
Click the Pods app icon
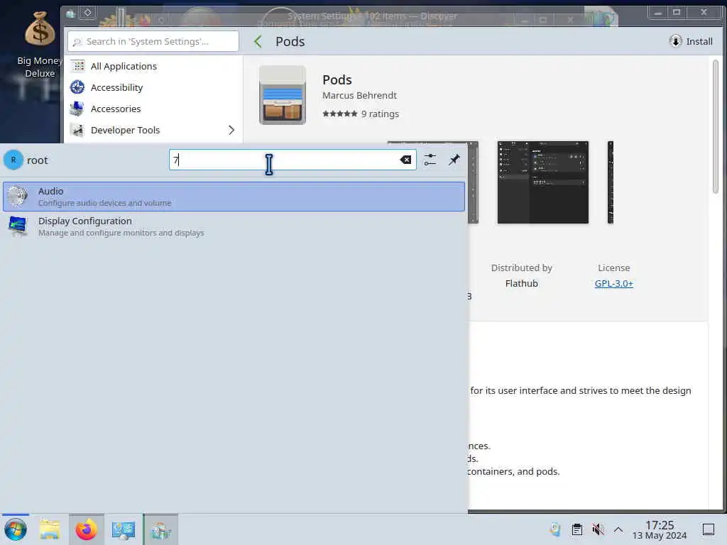pyautogui.click(x=283, y=95)
